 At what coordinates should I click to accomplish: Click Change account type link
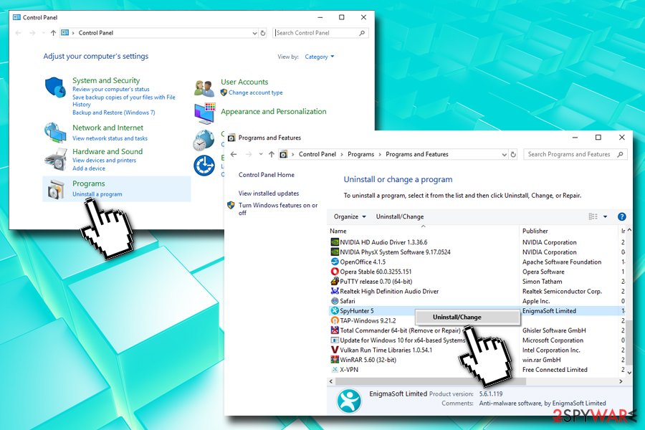[255, 92]
